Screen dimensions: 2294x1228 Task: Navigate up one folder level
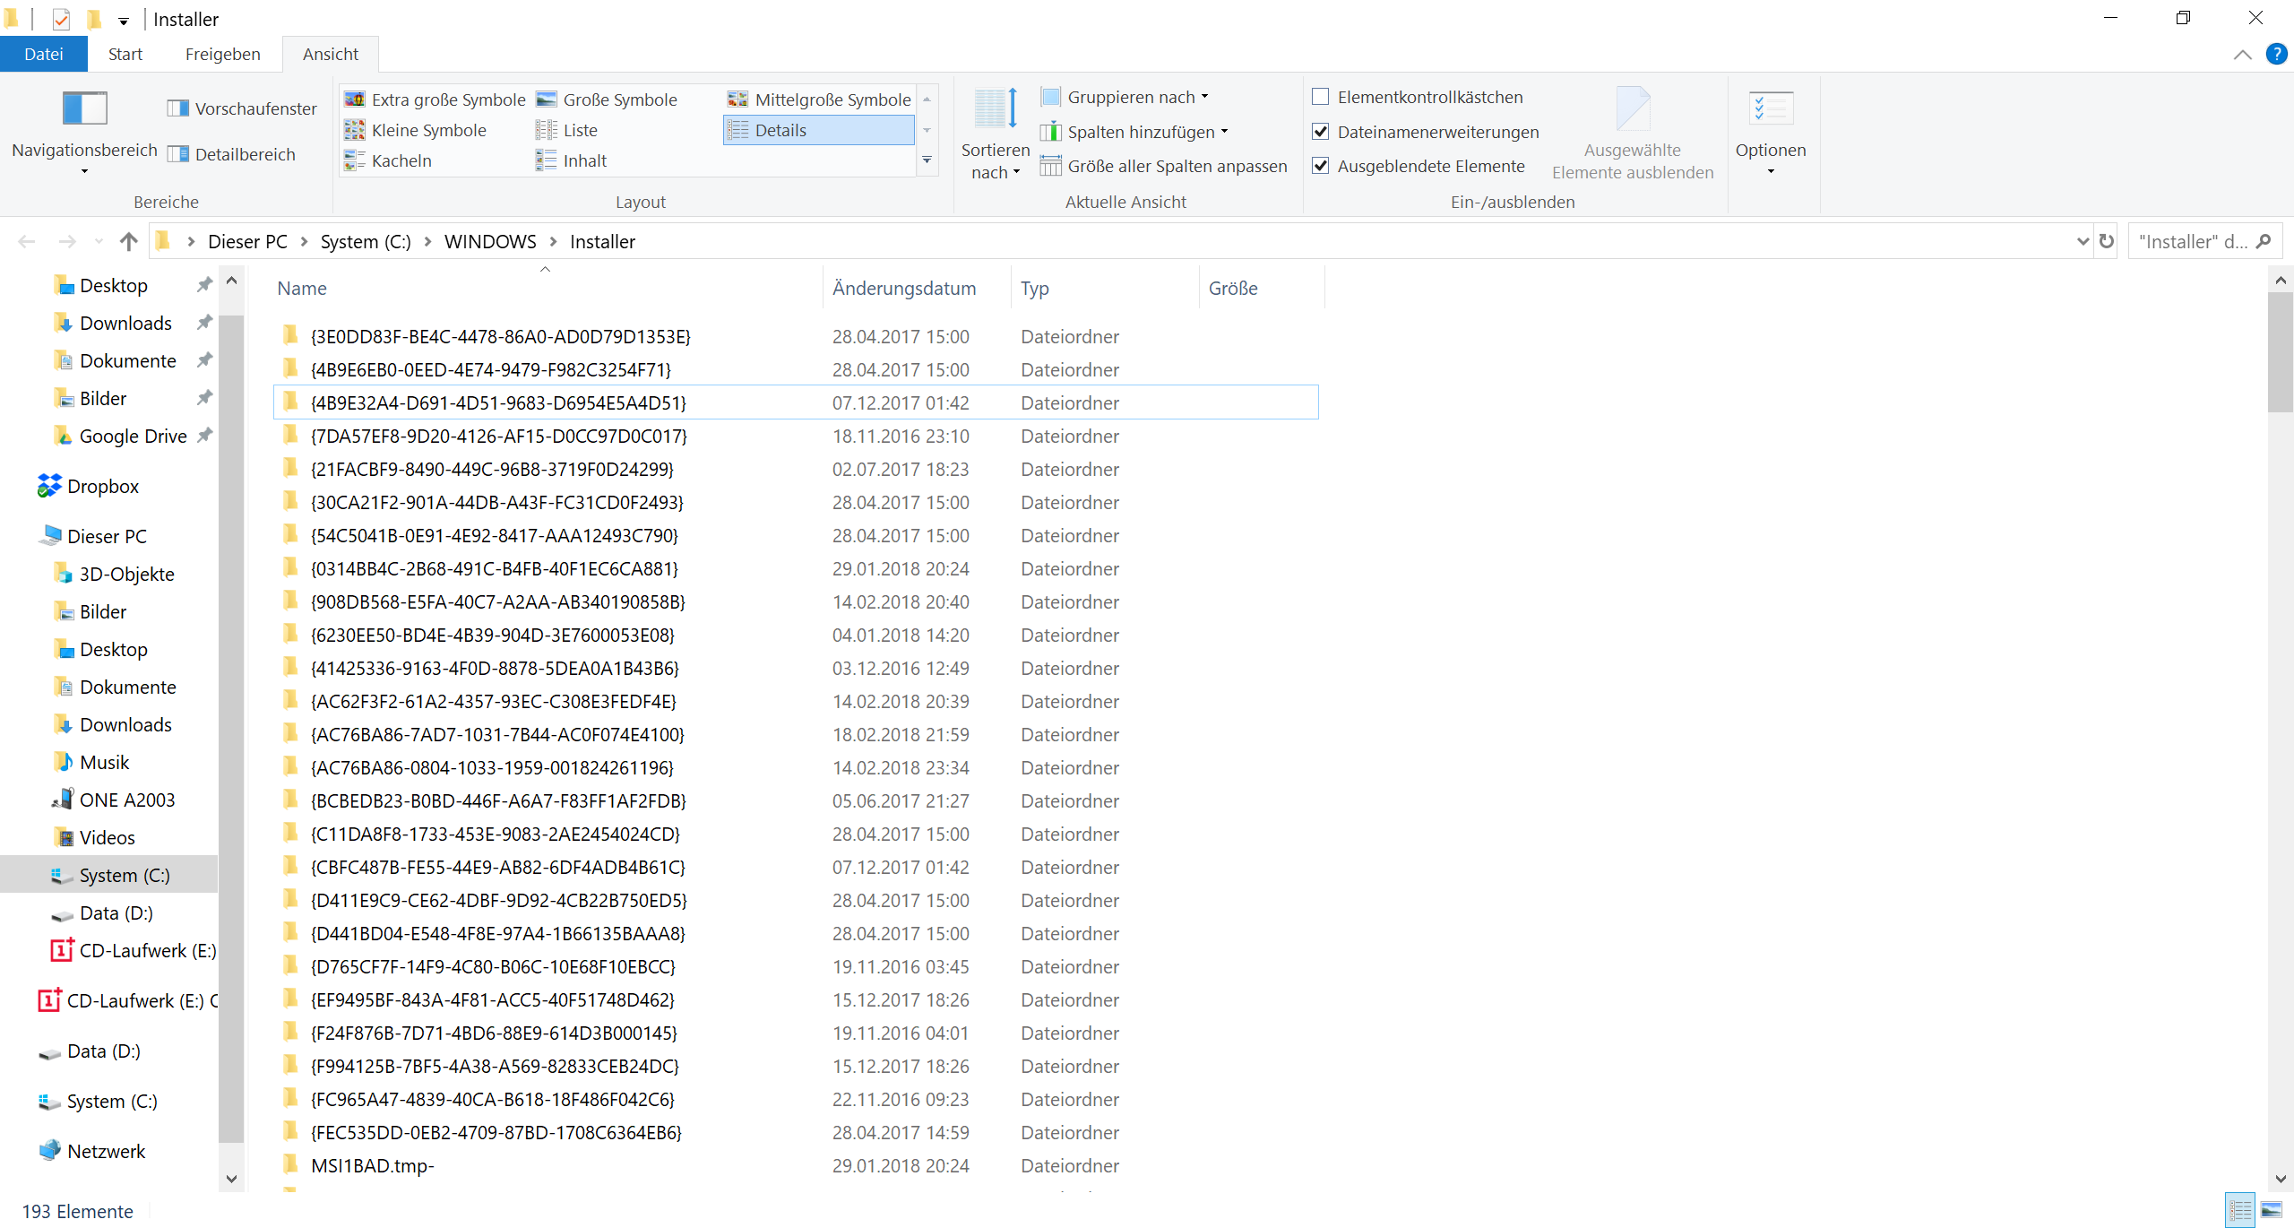129,241
